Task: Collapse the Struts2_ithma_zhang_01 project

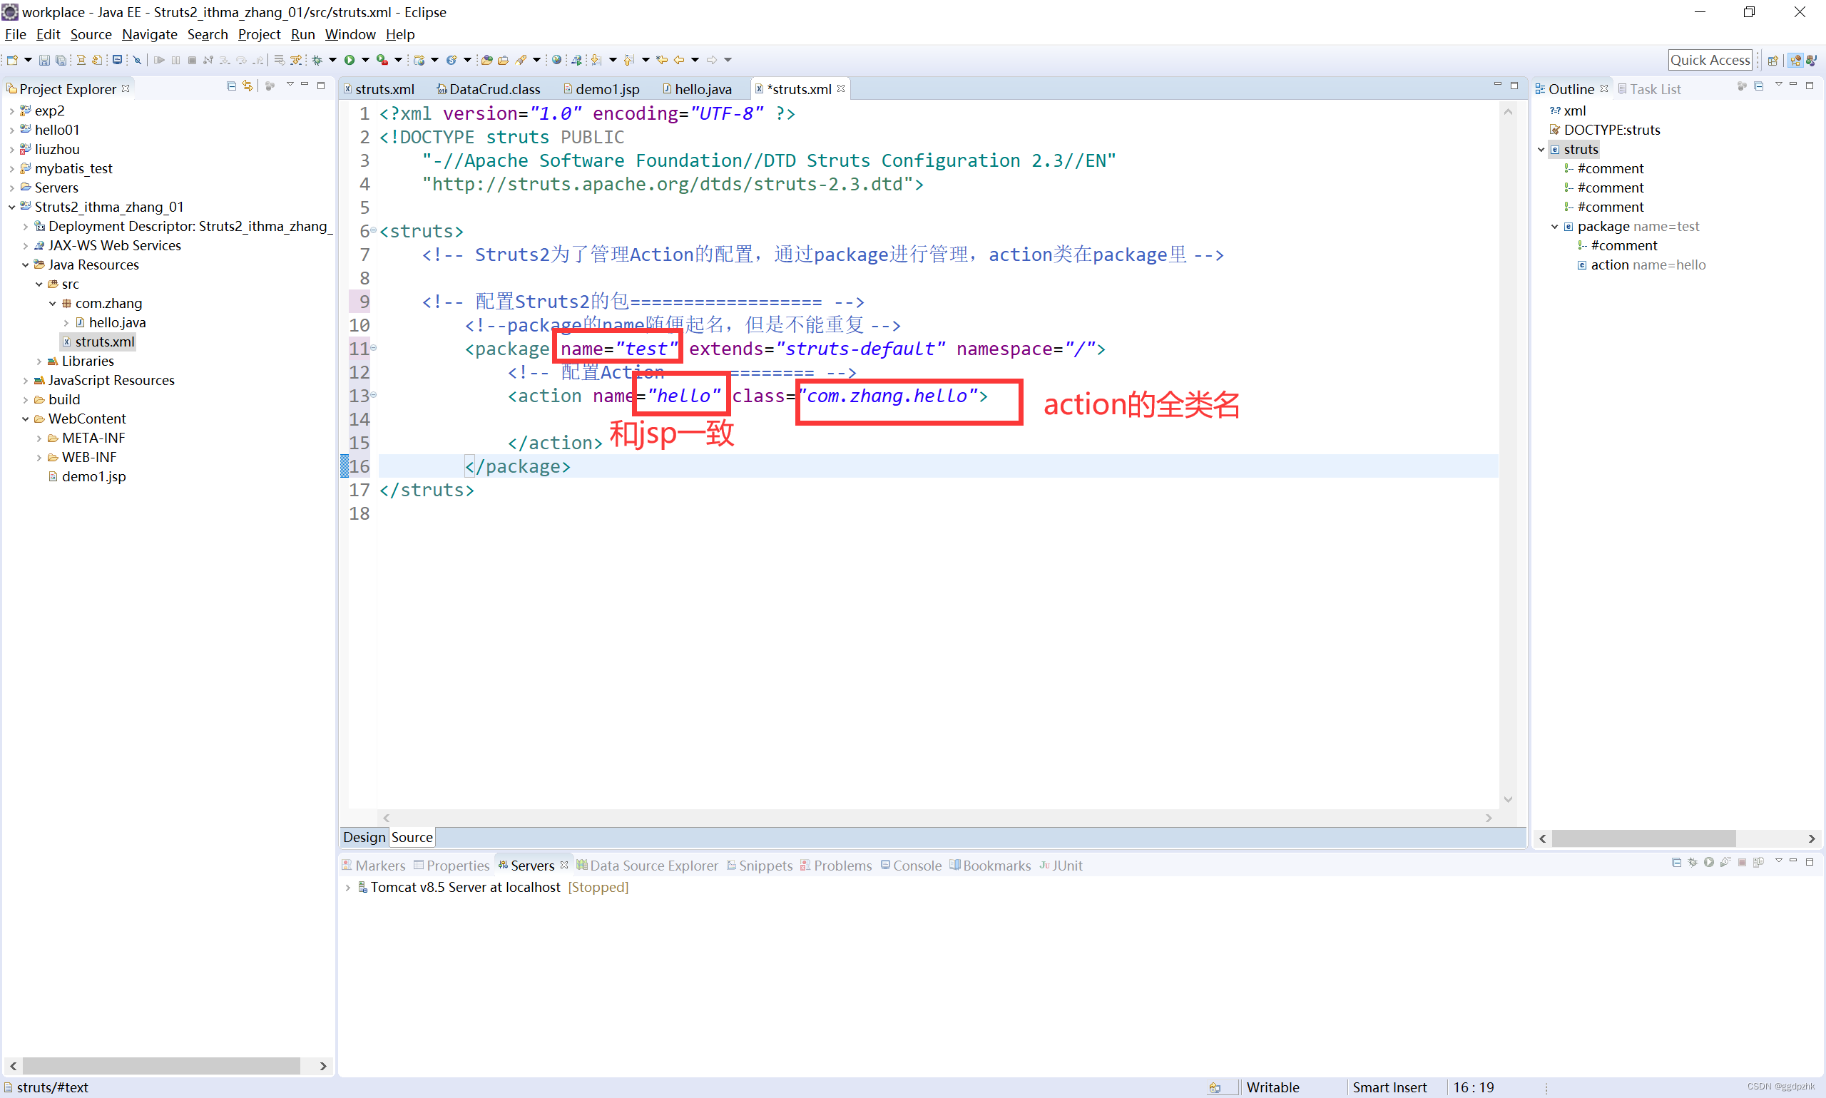Action: coord(12,207)
